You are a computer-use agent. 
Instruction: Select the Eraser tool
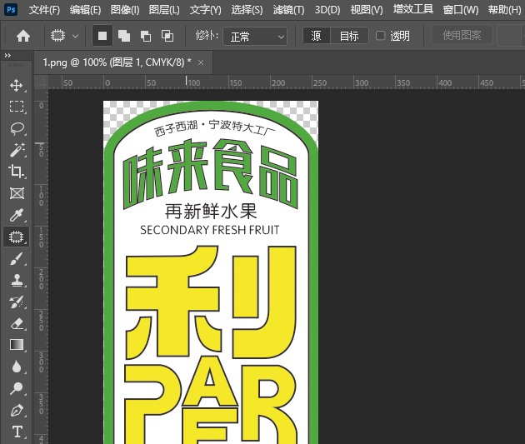point(17,323)
